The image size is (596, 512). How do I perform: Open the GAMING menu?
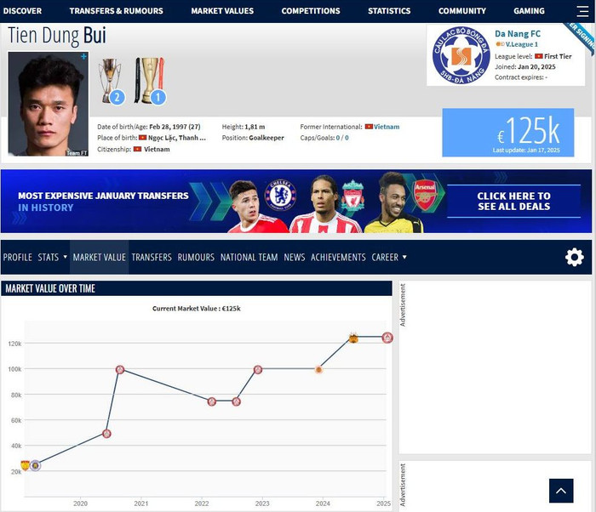[x=529, y=11]
